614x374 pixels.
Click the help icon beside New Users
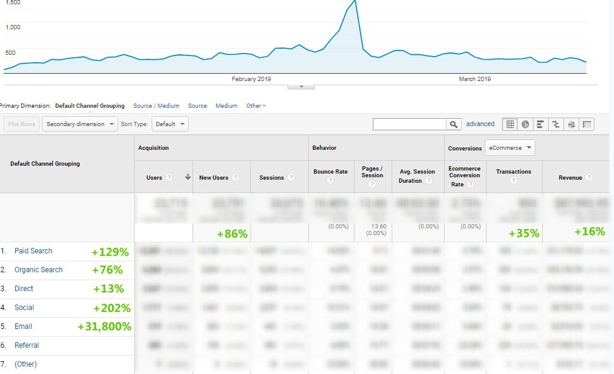tap(236, 178)
